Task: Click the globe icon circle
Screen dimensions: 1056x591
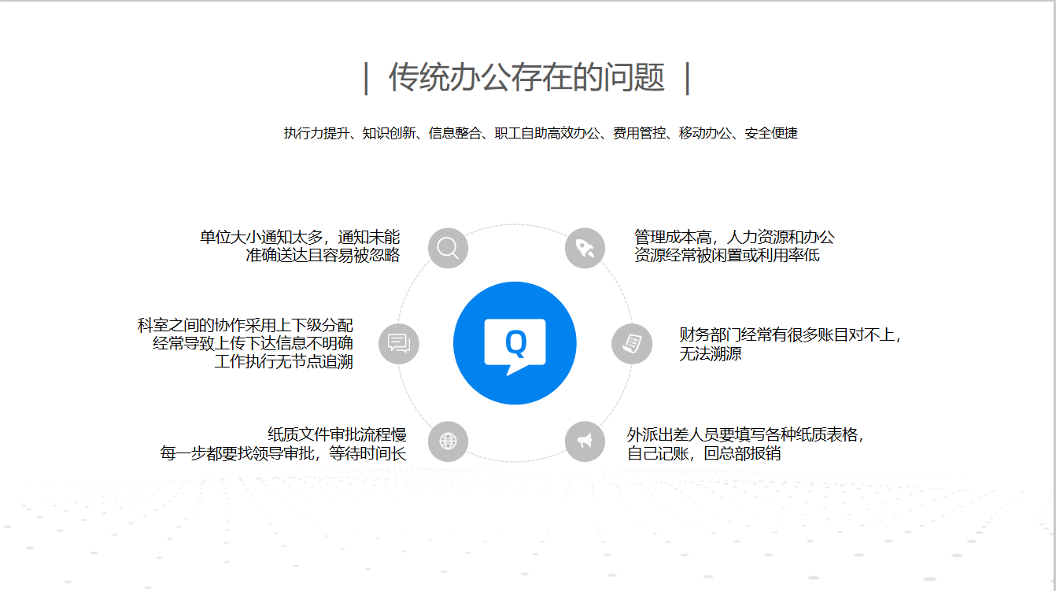Action: pos(448,441)
